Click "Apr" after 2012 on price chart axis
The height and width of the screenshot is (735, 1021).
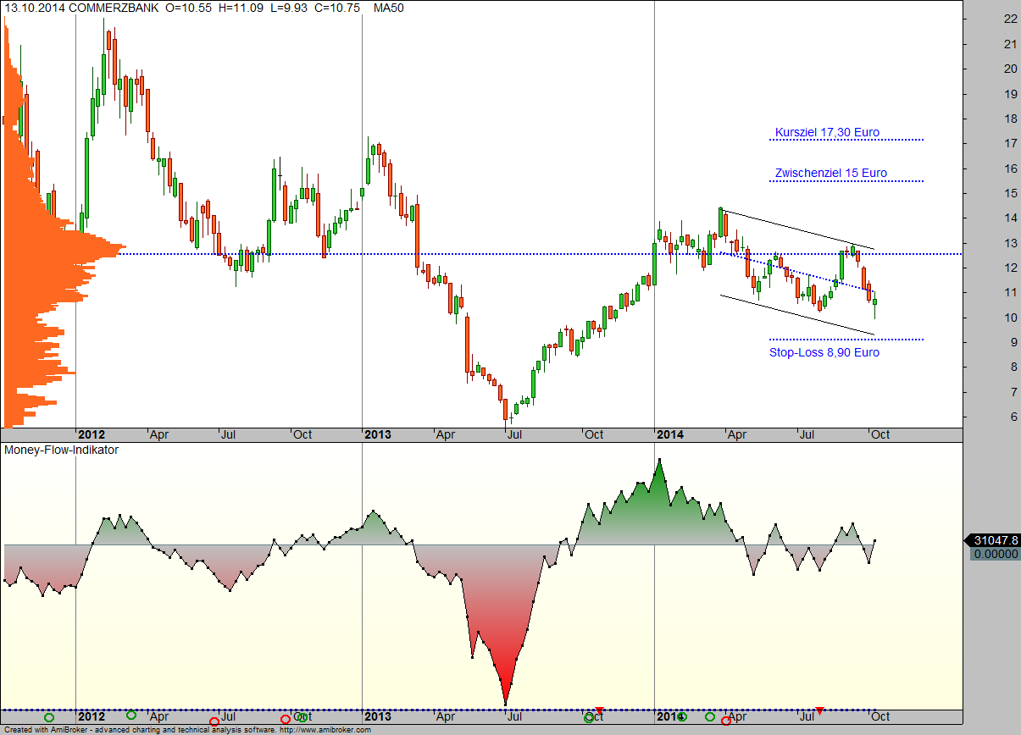coord(158,434)
